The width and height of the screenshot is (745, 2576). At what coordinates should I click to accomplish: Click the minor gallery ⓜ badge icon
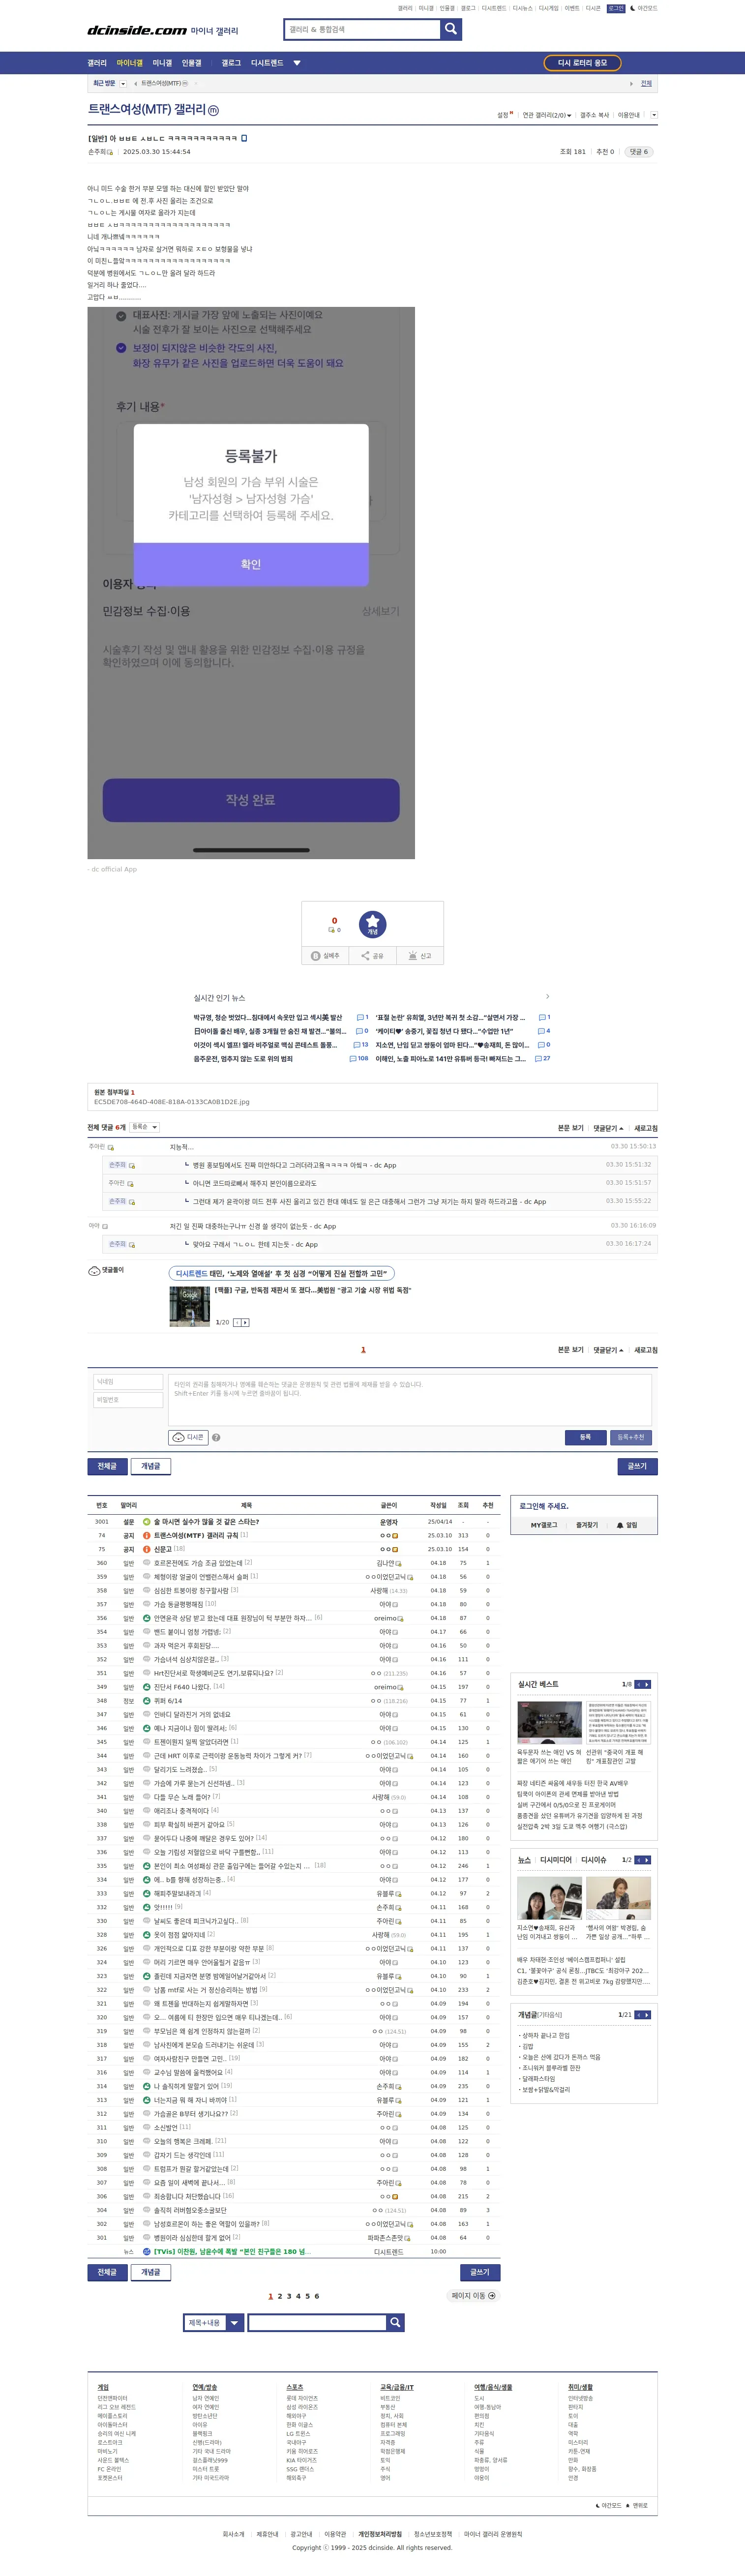[213, 110]
